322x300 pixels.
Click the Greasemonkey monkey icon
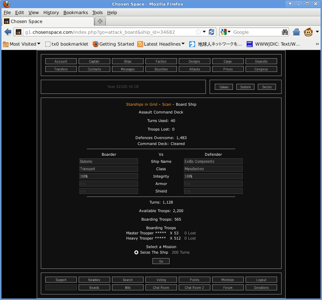308,32
